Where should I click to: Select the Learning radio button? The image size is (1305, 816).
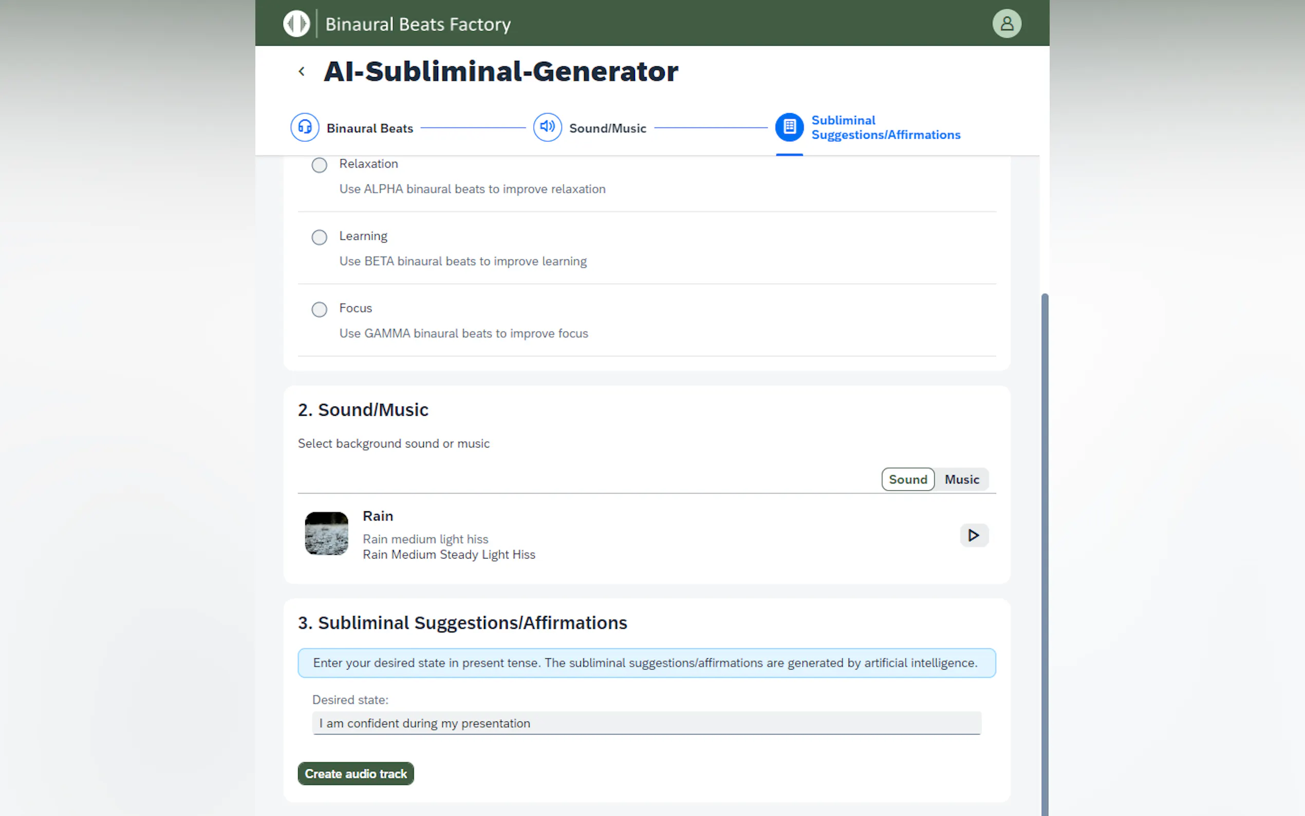pos(320,237)
